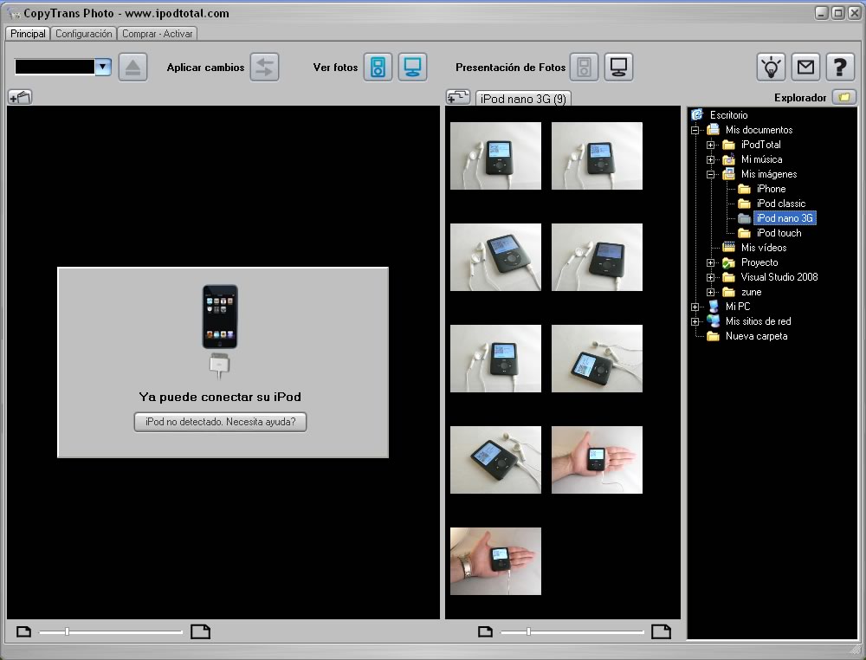Select the iPod classic folder
This screenshot has height=660, width=866.
[781, 204]
